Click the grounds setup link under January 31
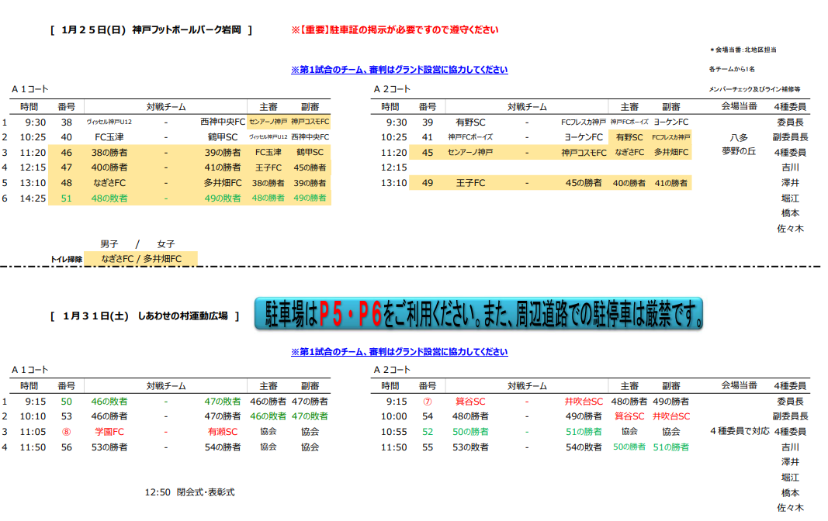 [x=399, y=352]
